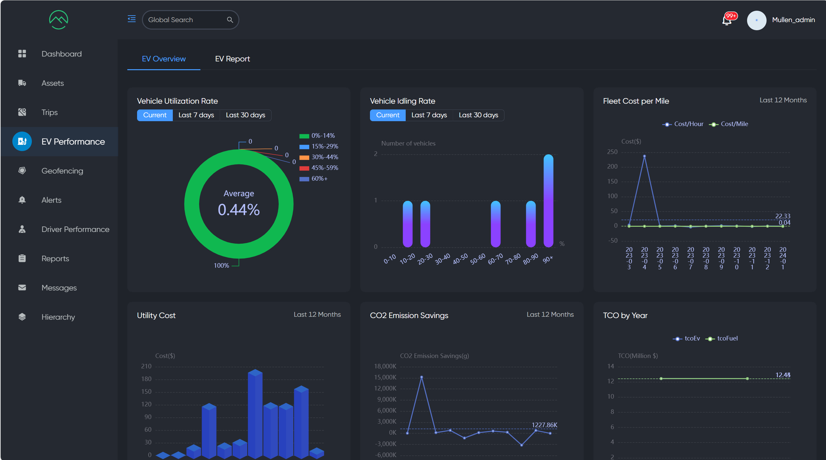The image size is (826, 460).
Task: Click the Hierarchy layers icon
Action: tap(22, 317)
